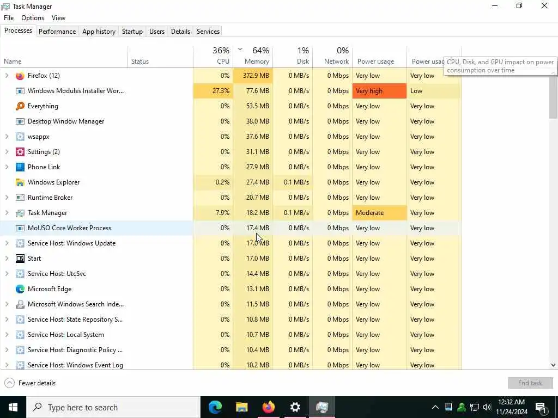The height and width of the screenshot is (418, 558).
Task: Open the View menu
Action: click(x=58, y=18)
